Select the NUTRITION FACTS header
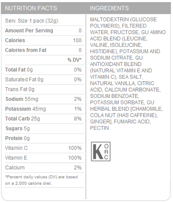Screen dimensions: 173x203 coord(31,8)
